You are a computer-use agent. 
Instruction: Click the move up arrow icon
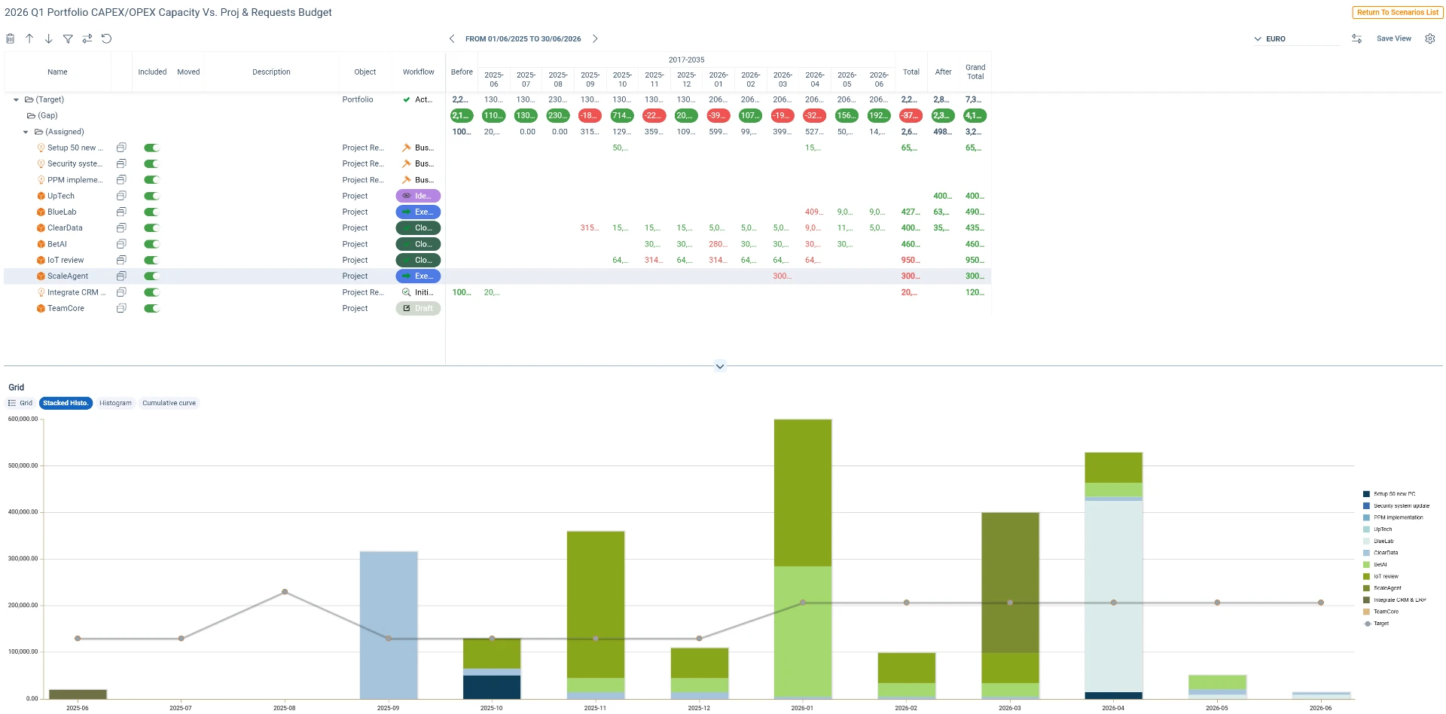point(29,38)
